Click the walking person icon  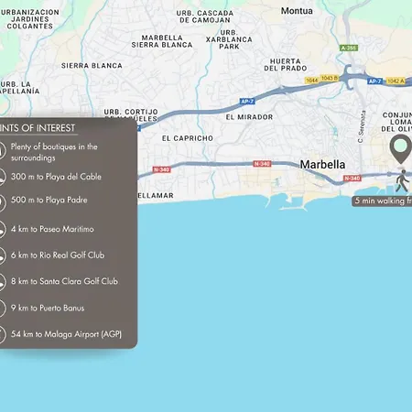tap(402, 180)
